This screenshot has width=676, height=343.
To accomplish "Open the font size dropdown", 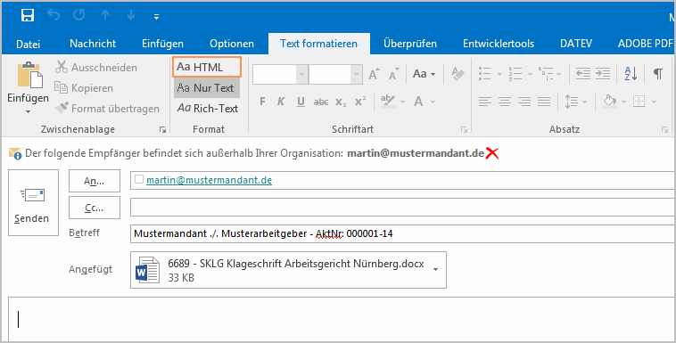I will (356, 75).
